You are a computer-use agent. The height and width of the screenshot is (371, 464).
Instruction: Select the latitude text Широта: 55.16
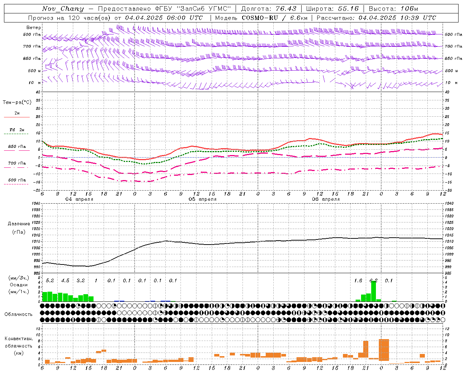tap(332, 9)
